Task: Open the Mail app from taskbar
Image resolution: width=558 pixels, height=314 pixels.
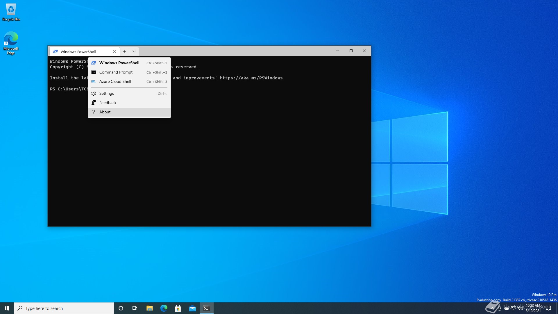Action: tap(192, 308)
